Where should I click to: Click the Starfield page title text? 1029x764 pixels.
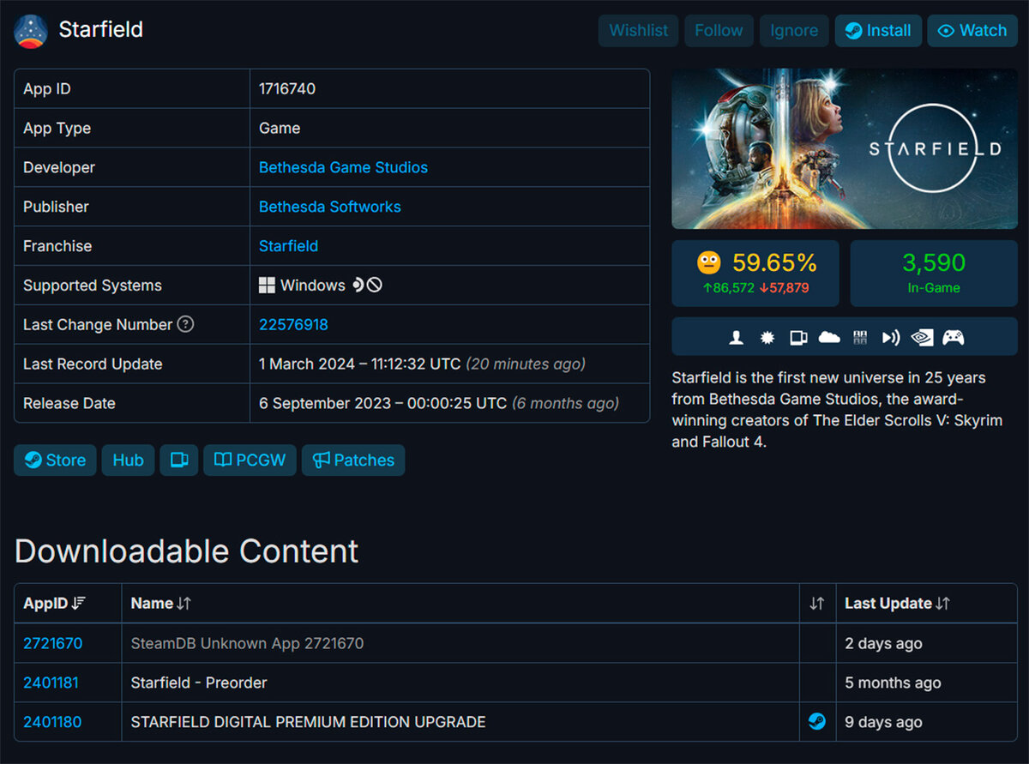[101, 29]
